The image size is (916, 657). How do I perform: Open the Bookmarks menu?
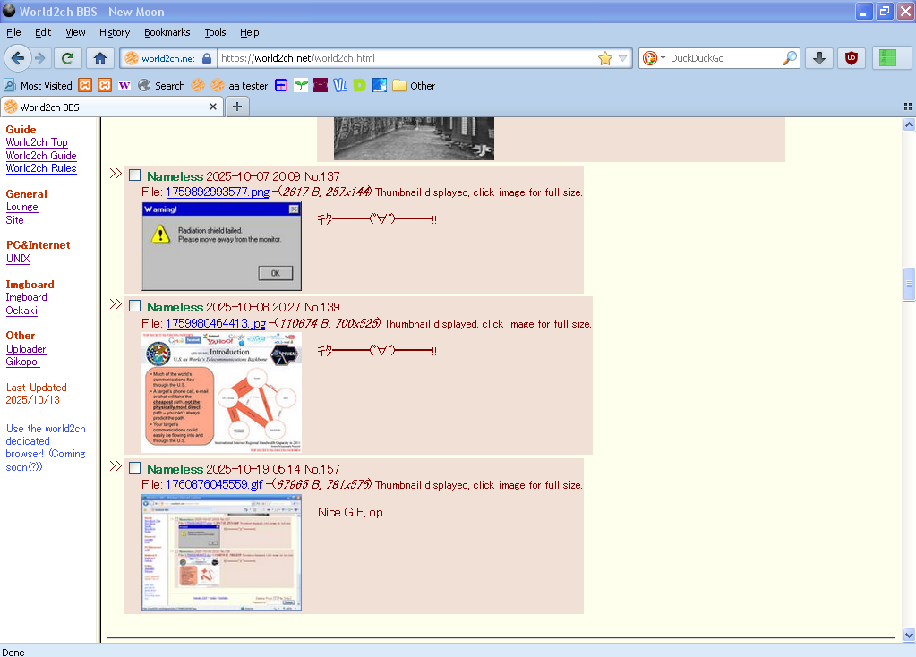click(167, 32)
